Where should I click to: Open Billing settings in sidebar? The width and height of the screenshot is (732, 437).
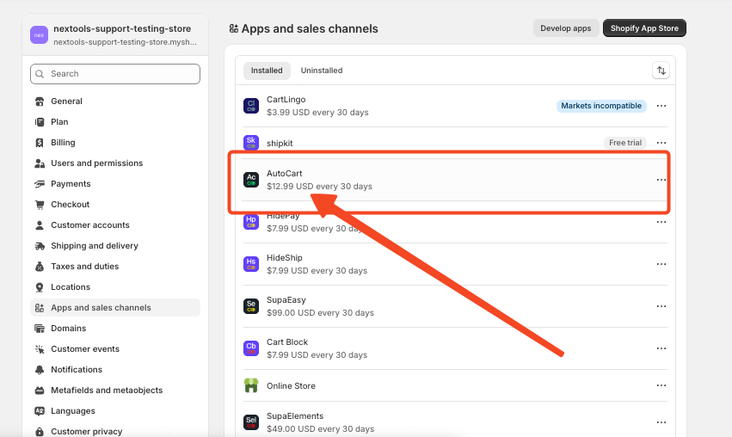(63, 143)
